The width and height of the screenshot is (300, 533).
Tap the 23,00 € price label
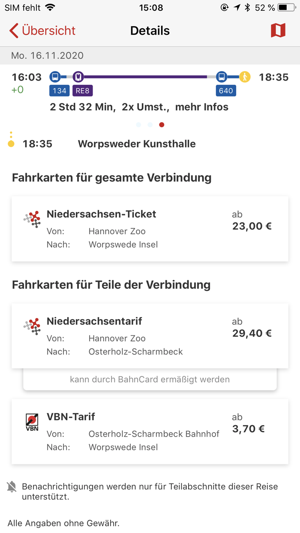[252, 226]
